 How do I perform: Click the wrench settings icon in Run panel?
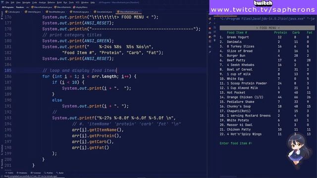(210, 23)
